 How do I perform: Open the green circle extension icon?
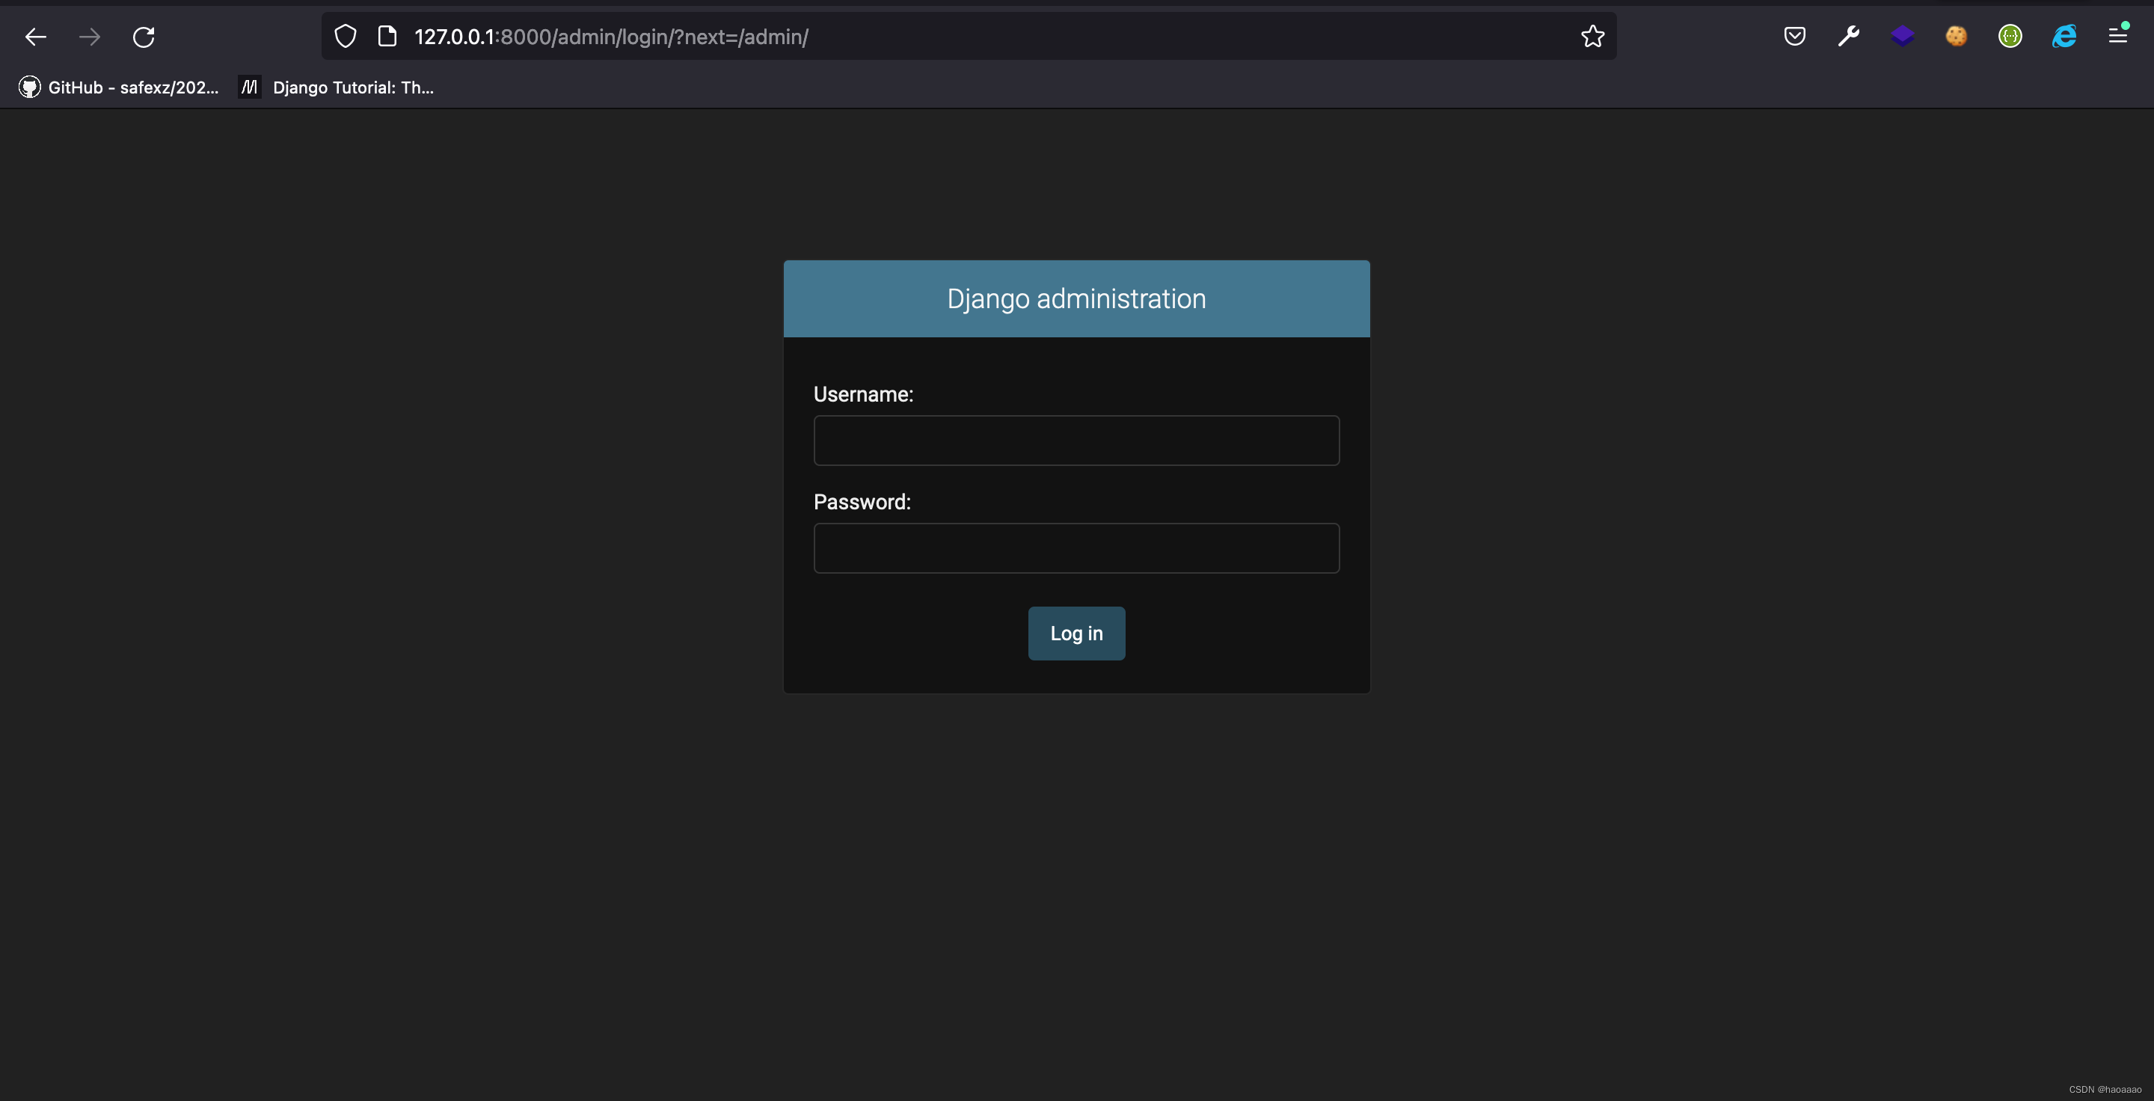tap(2010, 36)
